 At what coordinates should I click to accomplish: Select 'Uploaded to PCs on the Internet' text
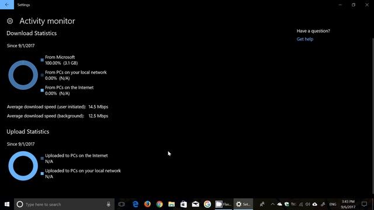point(77,156)
